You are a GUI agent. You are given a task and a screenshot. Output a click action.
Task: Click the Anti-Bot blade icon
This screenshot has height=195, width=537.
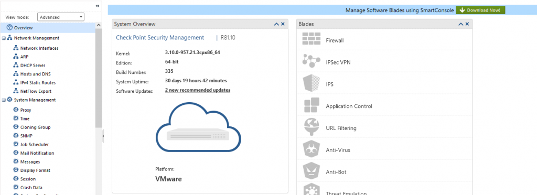click(312, 171)
